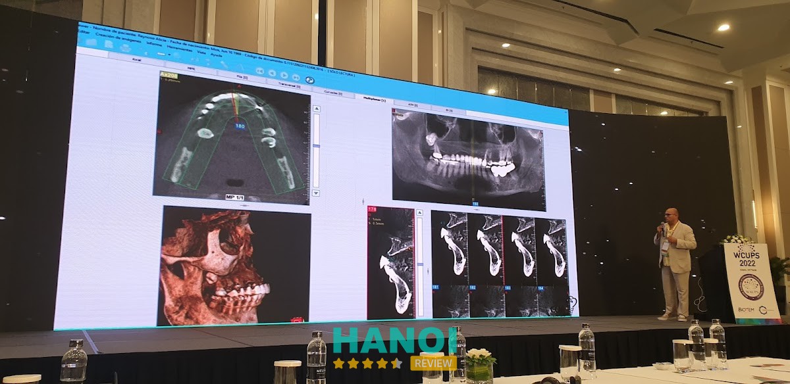Click the Ax208 label on axial view

pos(170,76)
